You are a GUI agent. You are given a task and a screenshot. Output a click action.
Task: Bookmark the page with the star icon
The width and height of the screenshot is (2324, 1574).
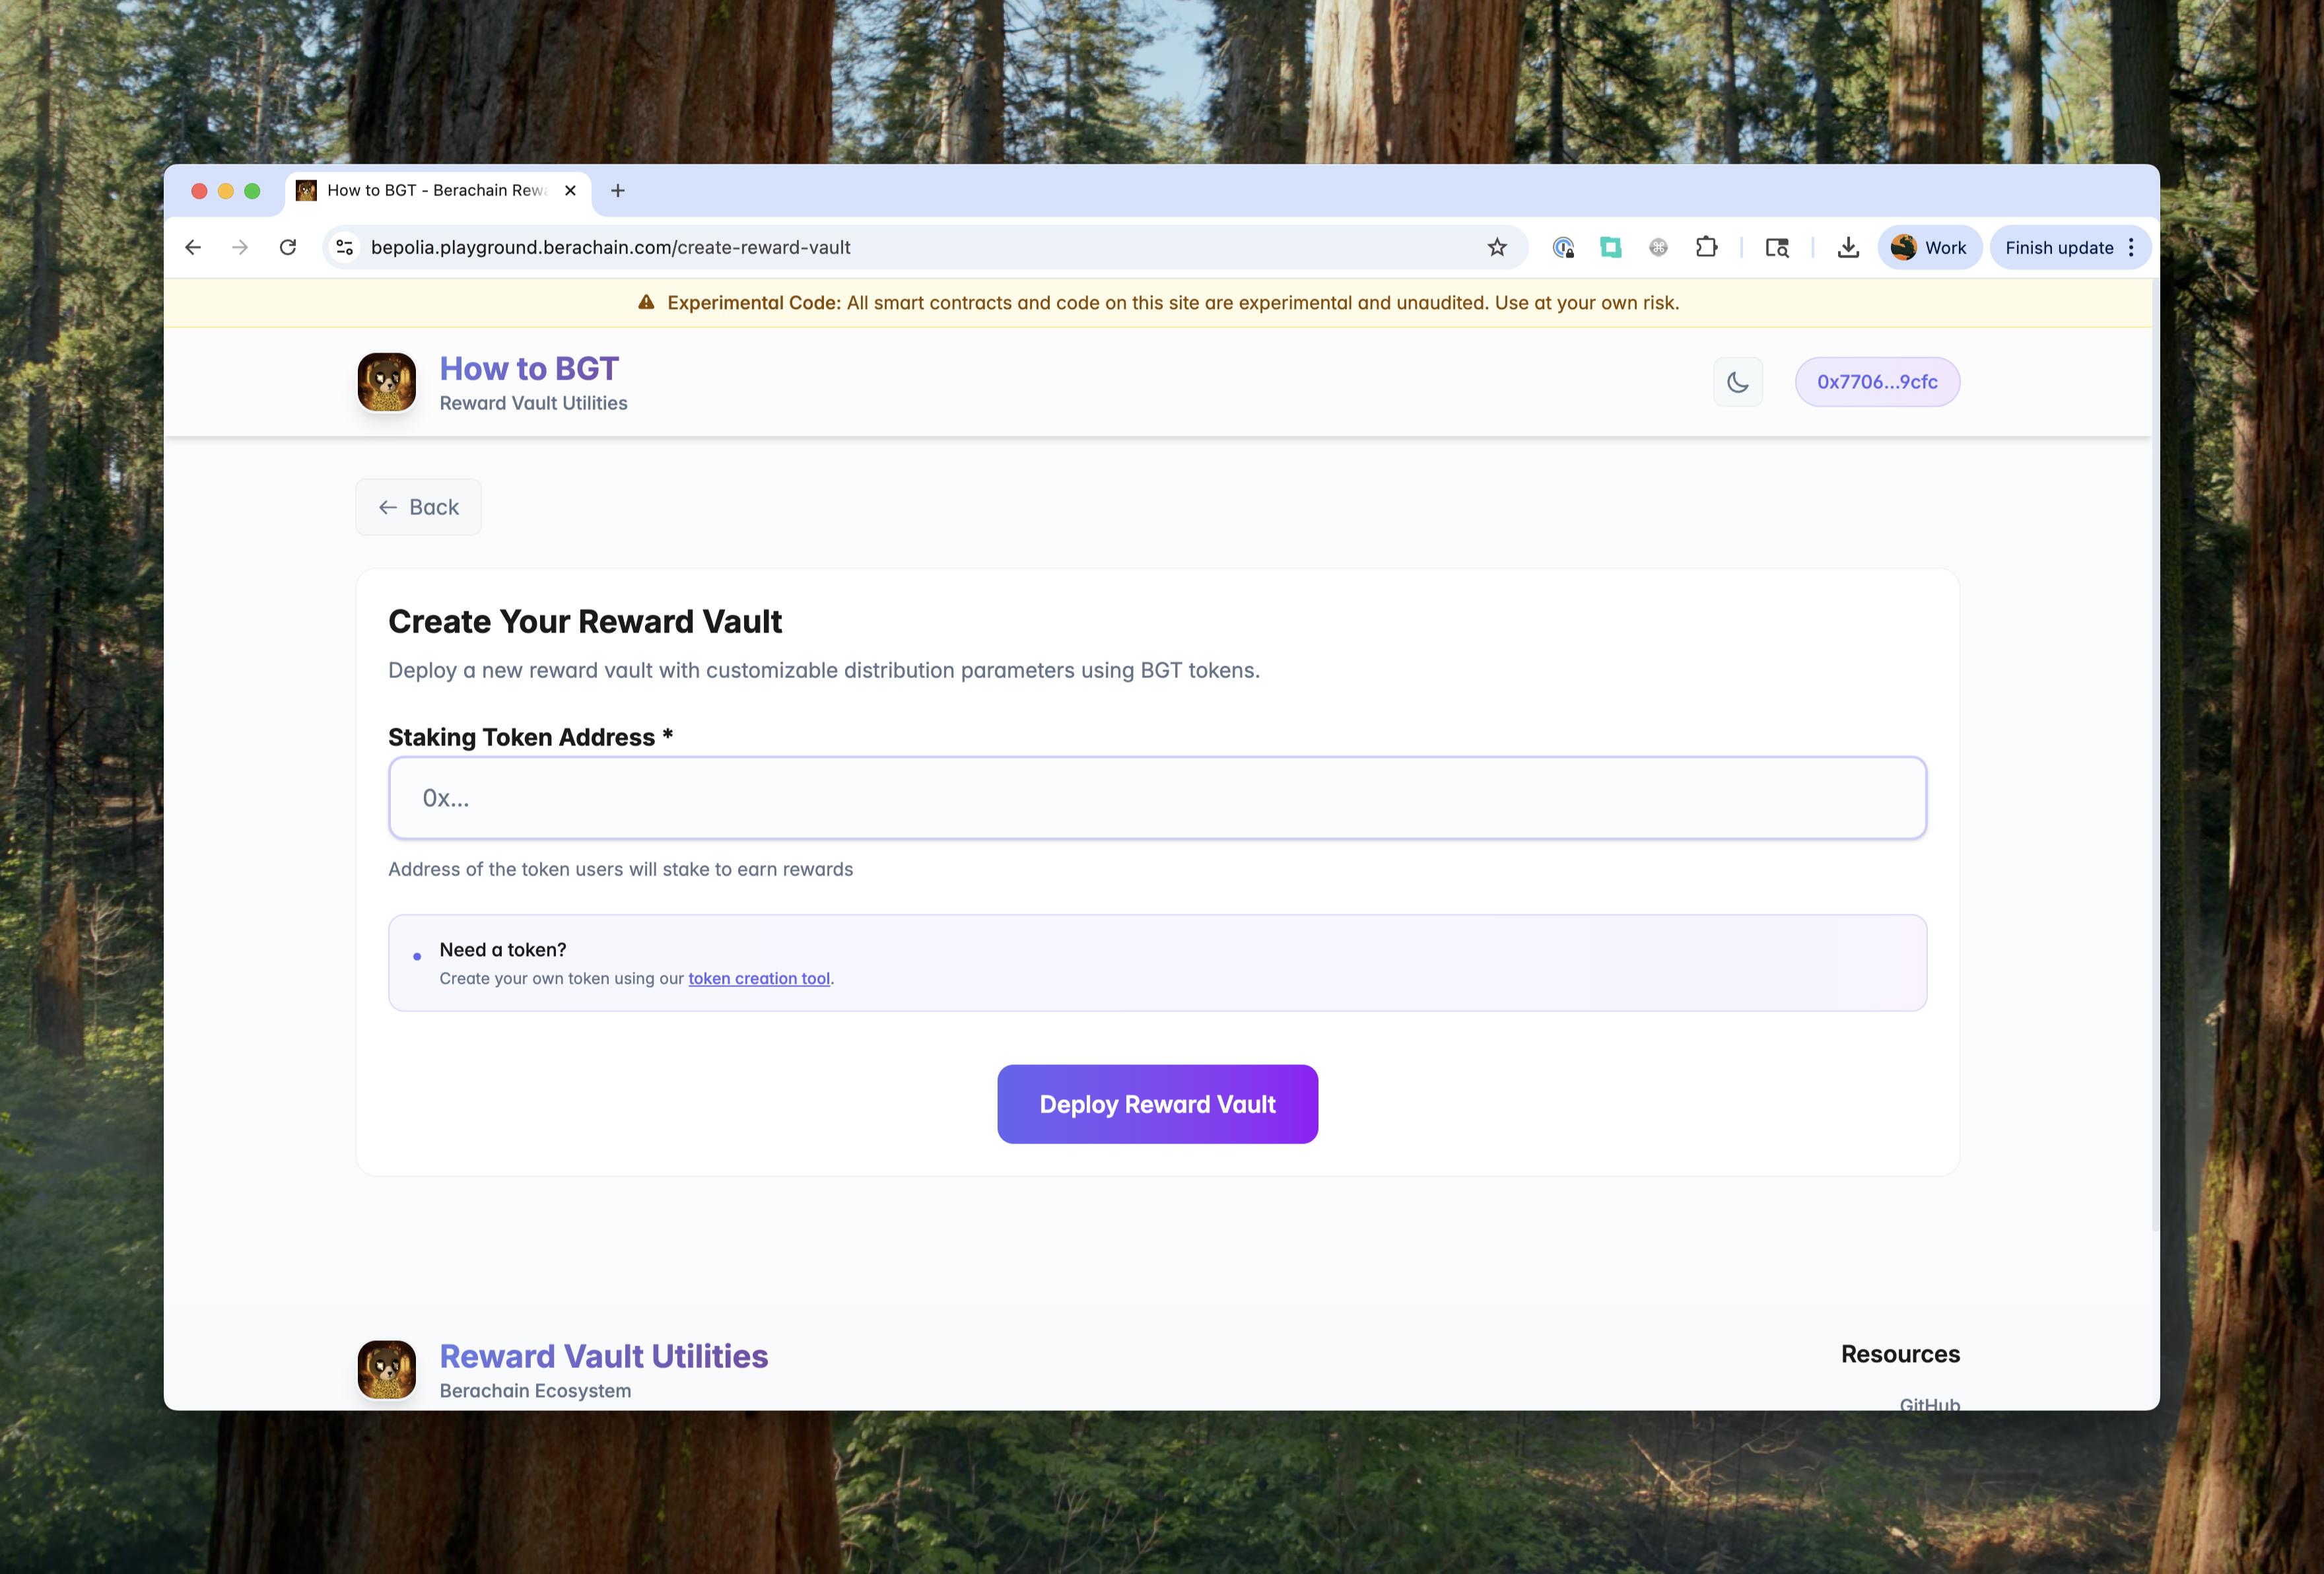(x=1496, y=247)
